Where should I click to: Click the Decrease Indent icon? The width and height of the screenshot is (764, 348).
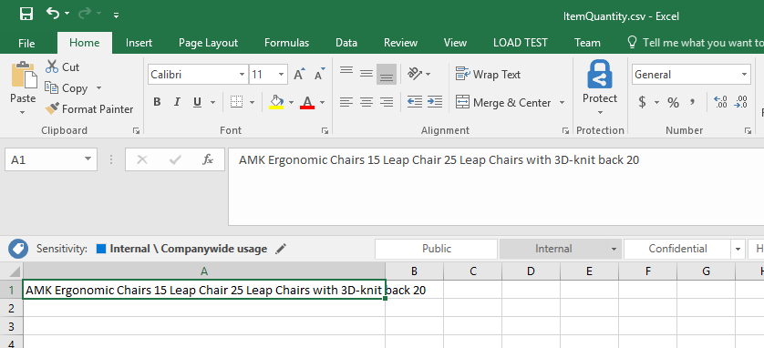point(415,102)
